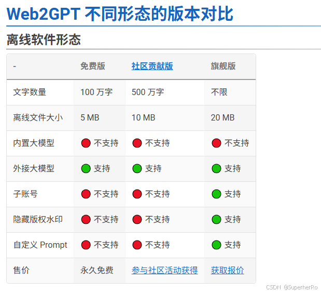Click red dot for 隐藏版权水印 under 社区贡献版
The image size is (321, 293).
click(x=137, y=219)
